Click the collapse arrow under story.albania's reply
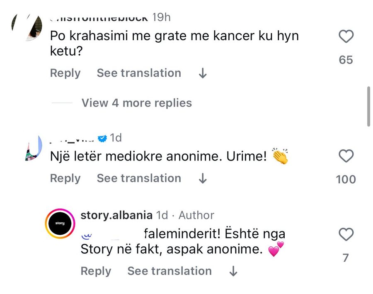Image resolution: width=373 pixels, height=294 pixels. 233,271
